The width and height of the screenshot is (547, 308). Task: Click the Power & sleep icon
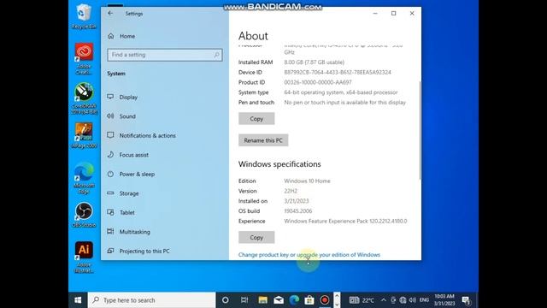point(110,174)
